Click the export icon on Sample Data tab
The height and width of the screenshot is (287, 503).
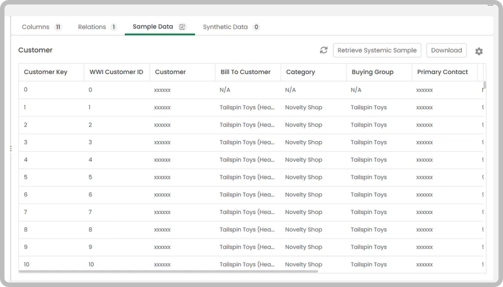(x=182, y=27)
